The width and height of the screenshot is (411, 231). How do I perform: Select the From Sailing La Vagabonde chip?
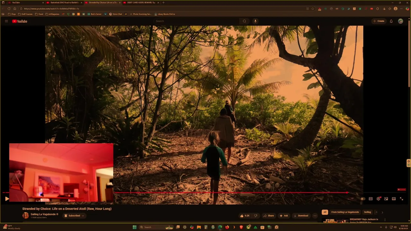(x=345, y=212)
